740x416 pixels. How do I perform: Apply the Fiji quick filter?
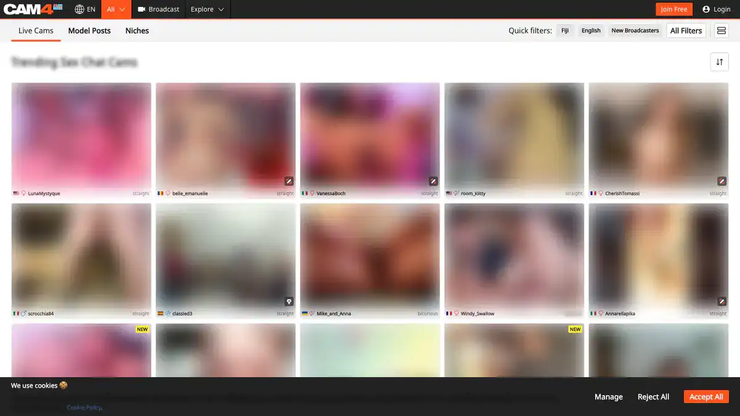[x=565, y=30]
